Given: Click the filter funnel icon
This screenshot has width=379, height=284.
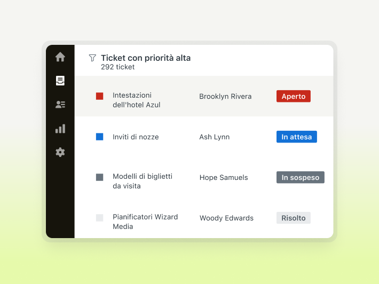Looking at the screenshot, I should coord(92,58).
